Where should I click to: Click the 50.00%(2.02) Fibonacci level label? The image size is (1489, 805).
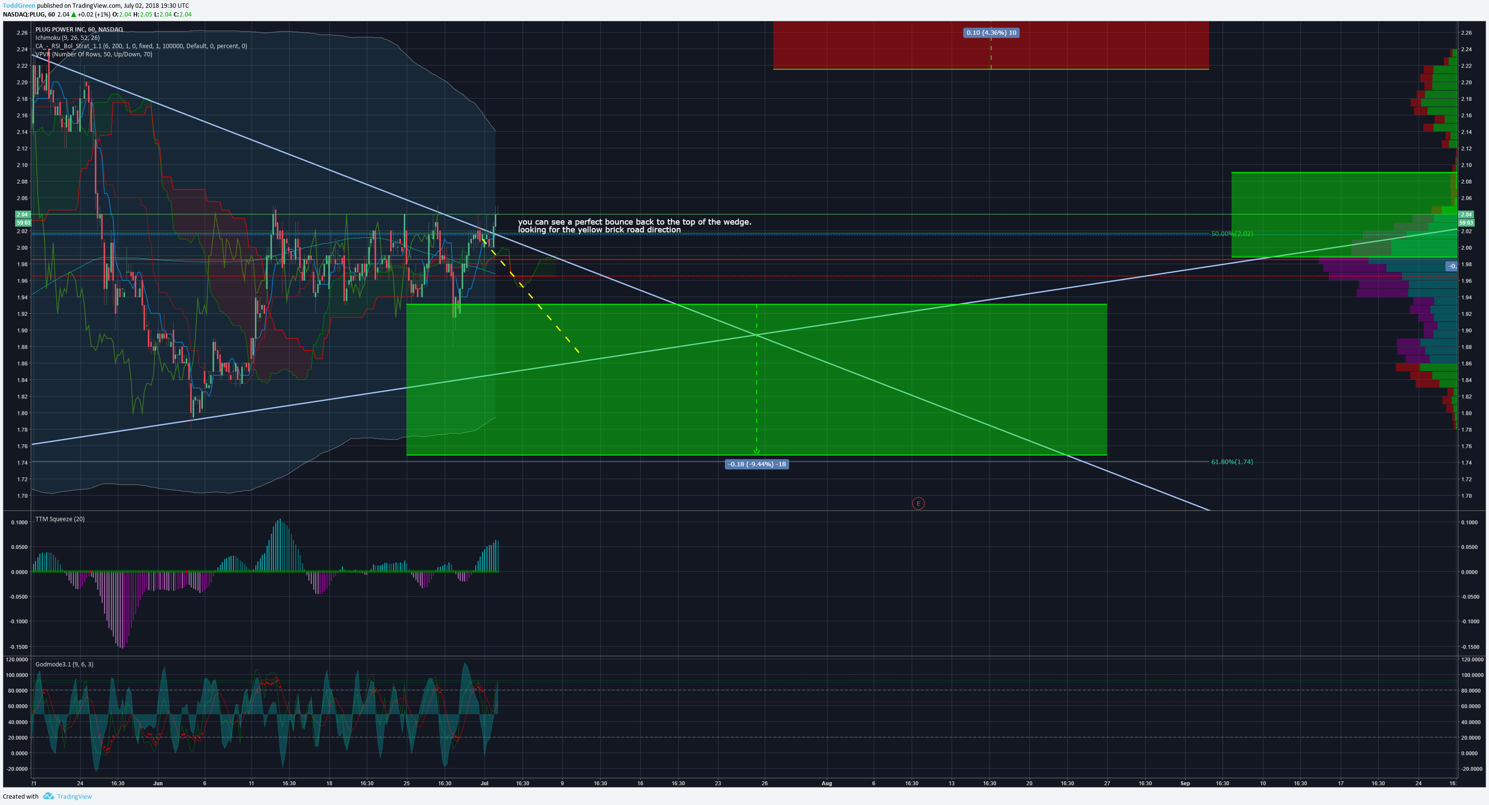(x=1232, y=234)
